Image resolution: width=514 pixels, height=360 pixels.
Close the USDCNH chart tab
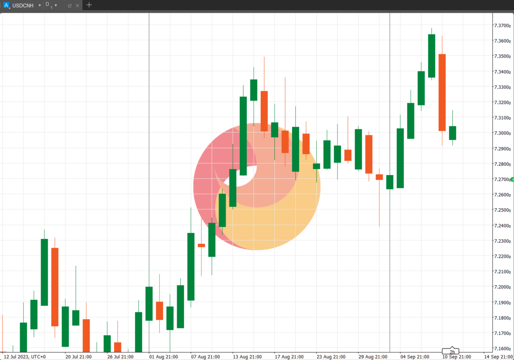tap(78, 6)
